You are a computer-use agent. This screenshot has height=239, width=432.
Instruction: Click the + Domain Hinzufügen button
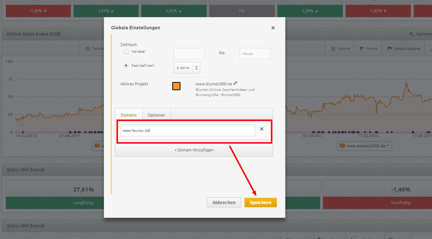(194, 150)
